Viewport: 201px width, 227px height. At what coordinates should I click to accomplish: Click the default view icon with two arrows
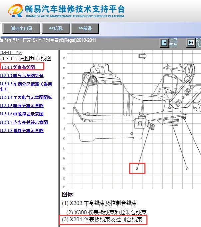click(191, 43)
